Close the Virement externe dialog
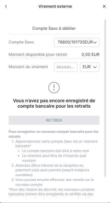 coord(104,6)
